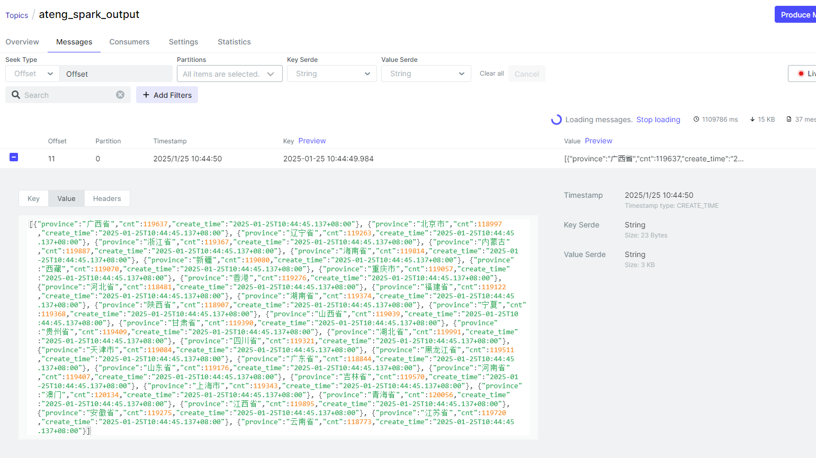Toggle the Live mode red dot button
This screenshot has height=458, width=816.
coord(802,74)
